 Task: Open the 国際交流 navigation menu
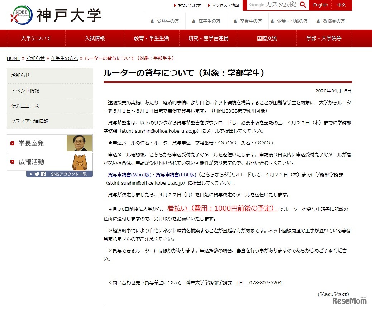[267, 38]
